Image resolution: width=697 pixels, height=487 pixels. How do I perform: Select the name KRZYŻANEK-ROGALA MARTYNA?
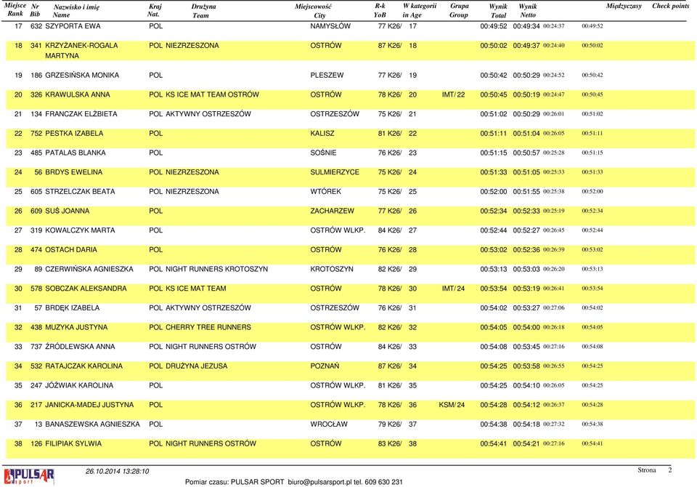coord(82,51)
